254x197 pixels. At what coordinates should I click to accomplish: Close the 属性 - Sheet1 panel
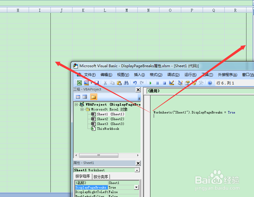[x=138, y=163]
